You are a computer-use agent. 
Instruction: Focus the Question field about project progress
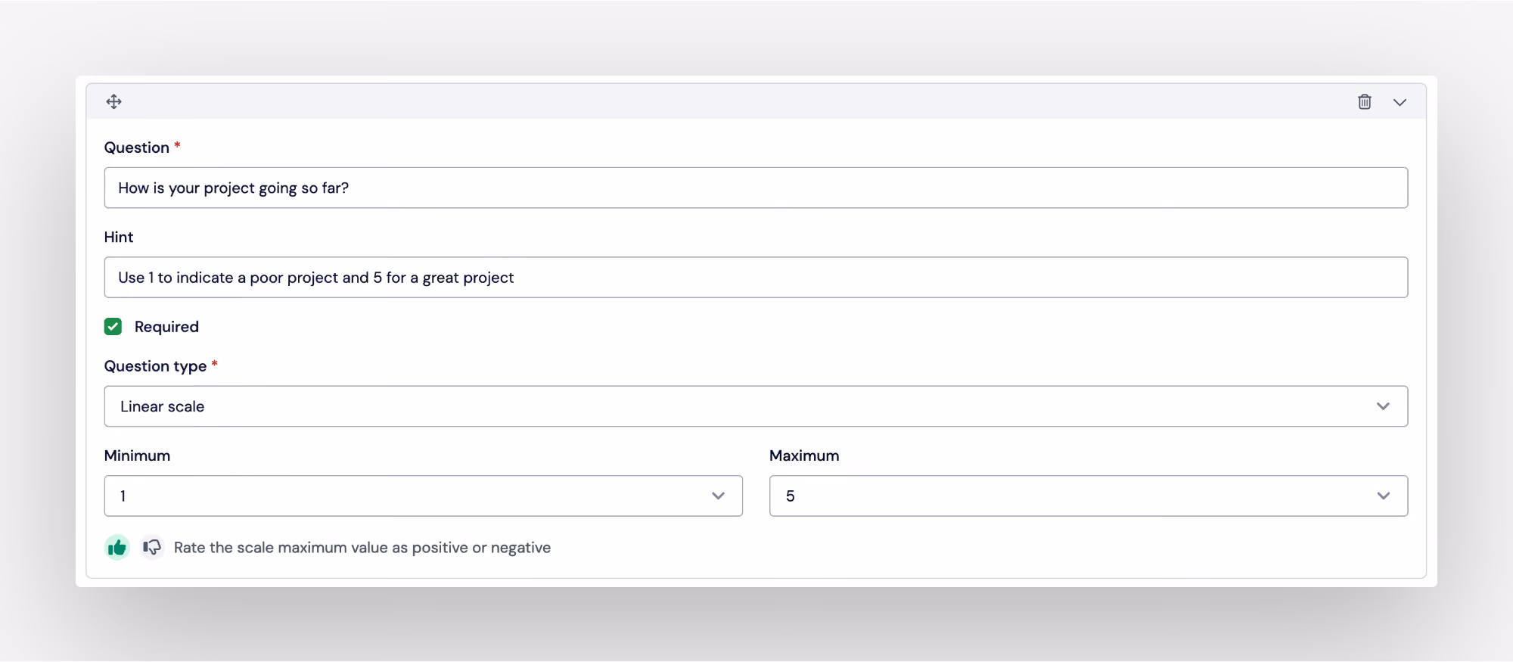click(756, 188)
